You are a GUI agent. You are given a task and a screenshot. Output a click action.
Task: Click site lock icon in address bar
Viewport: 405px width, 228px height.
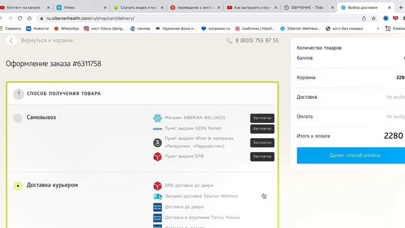41,18
